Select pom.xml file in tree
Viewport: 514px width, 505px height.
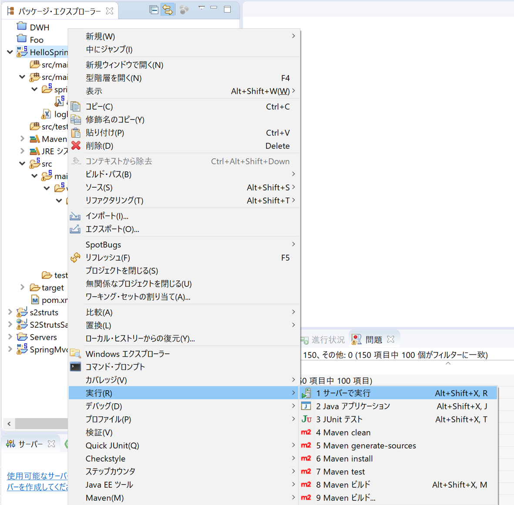click(x=49, y=300)
